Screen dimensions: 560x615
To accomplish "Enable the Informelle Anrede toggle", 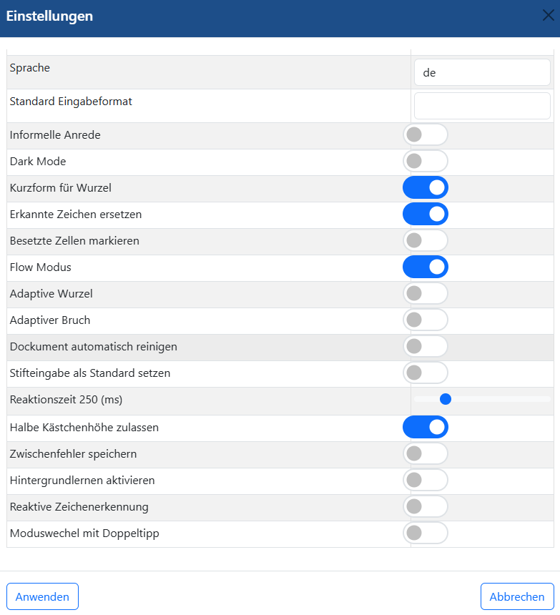I will (426, 134).
